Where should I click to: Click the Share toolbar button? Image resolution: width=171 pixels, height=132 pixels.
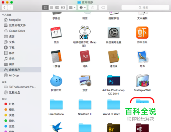click(x=93, y=8)
